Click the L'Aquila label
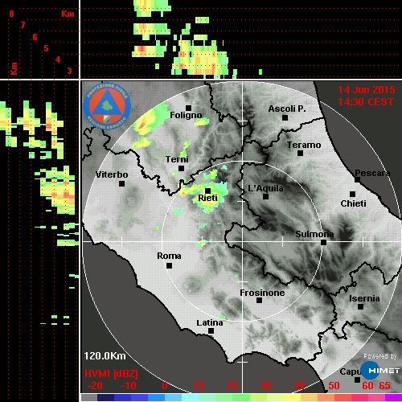This screenshot has height=402, width=402. 265,188
